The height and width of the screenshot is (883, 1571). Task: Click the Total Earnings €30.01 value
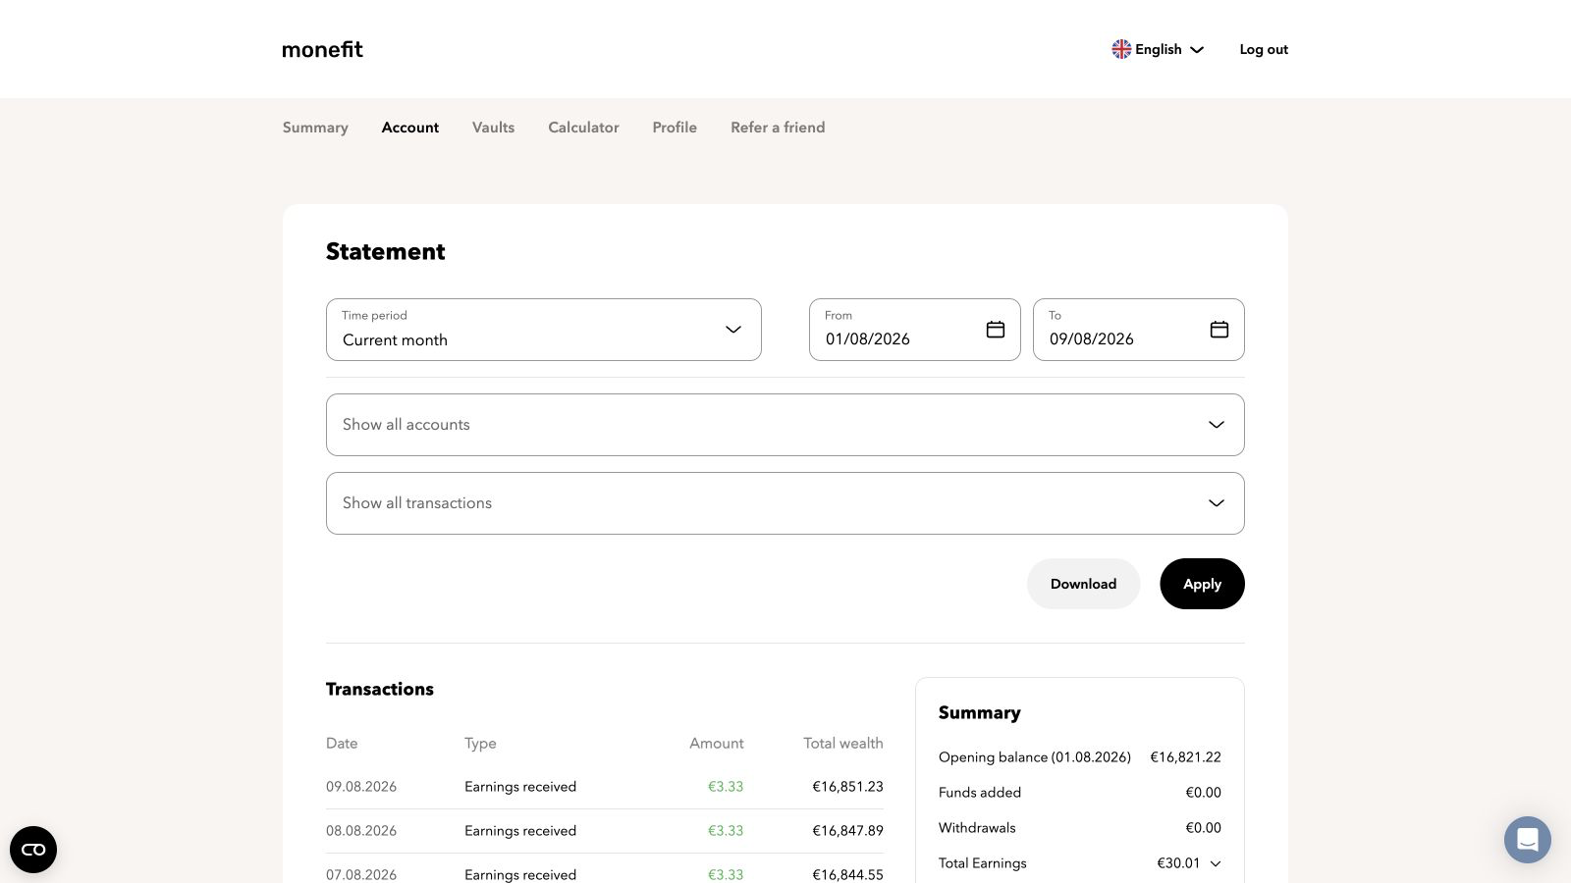[1178, 863]
